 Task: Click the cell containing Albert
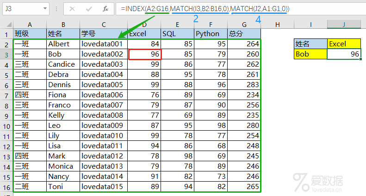63,44
